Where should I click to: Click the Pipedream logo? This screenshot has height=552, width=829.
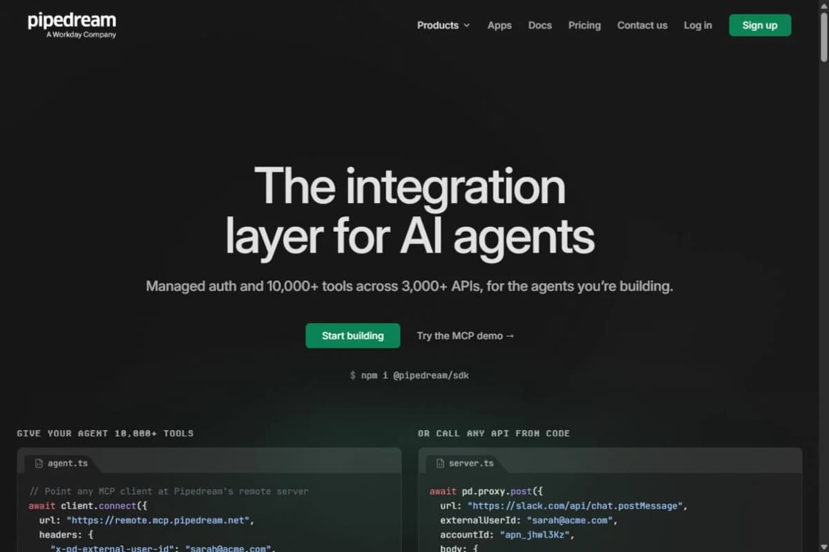coord(72,25)
